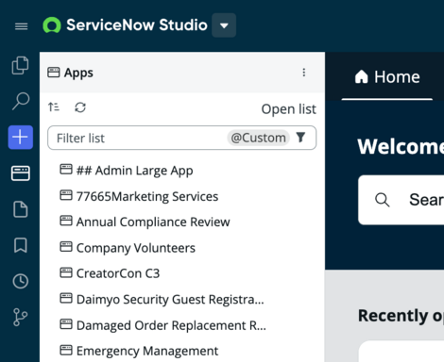444x362 pixels.
Task: Open 77665Marketing Services app
Action: [x=139, y=196]
